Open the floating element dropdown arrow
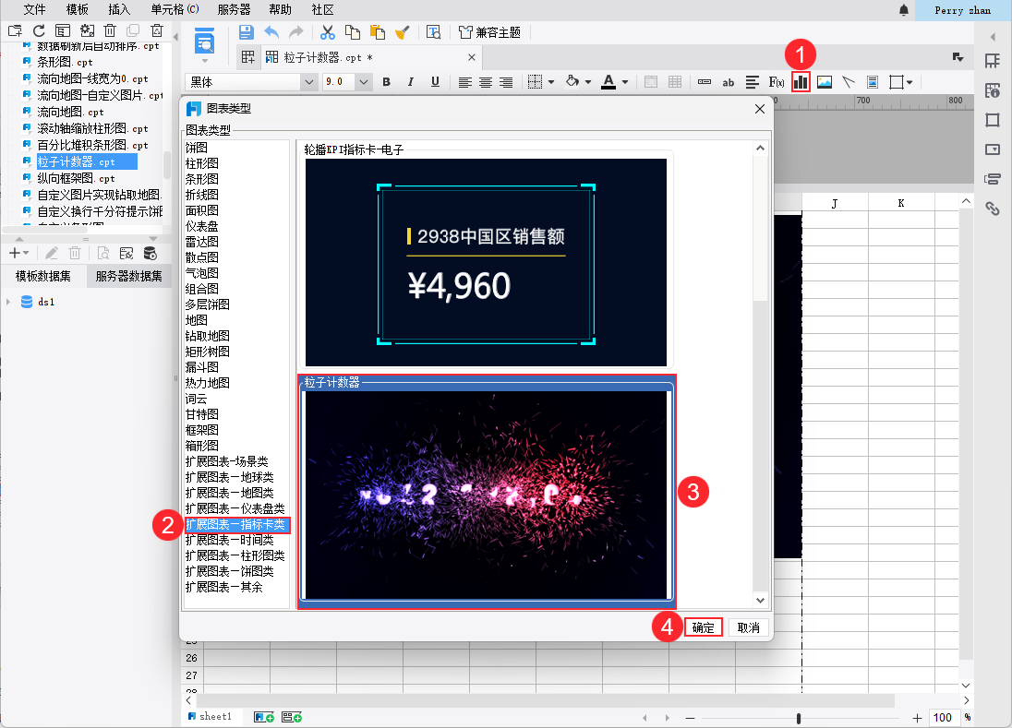Viewport: 1012px width, 728px height. coord(910,82)
